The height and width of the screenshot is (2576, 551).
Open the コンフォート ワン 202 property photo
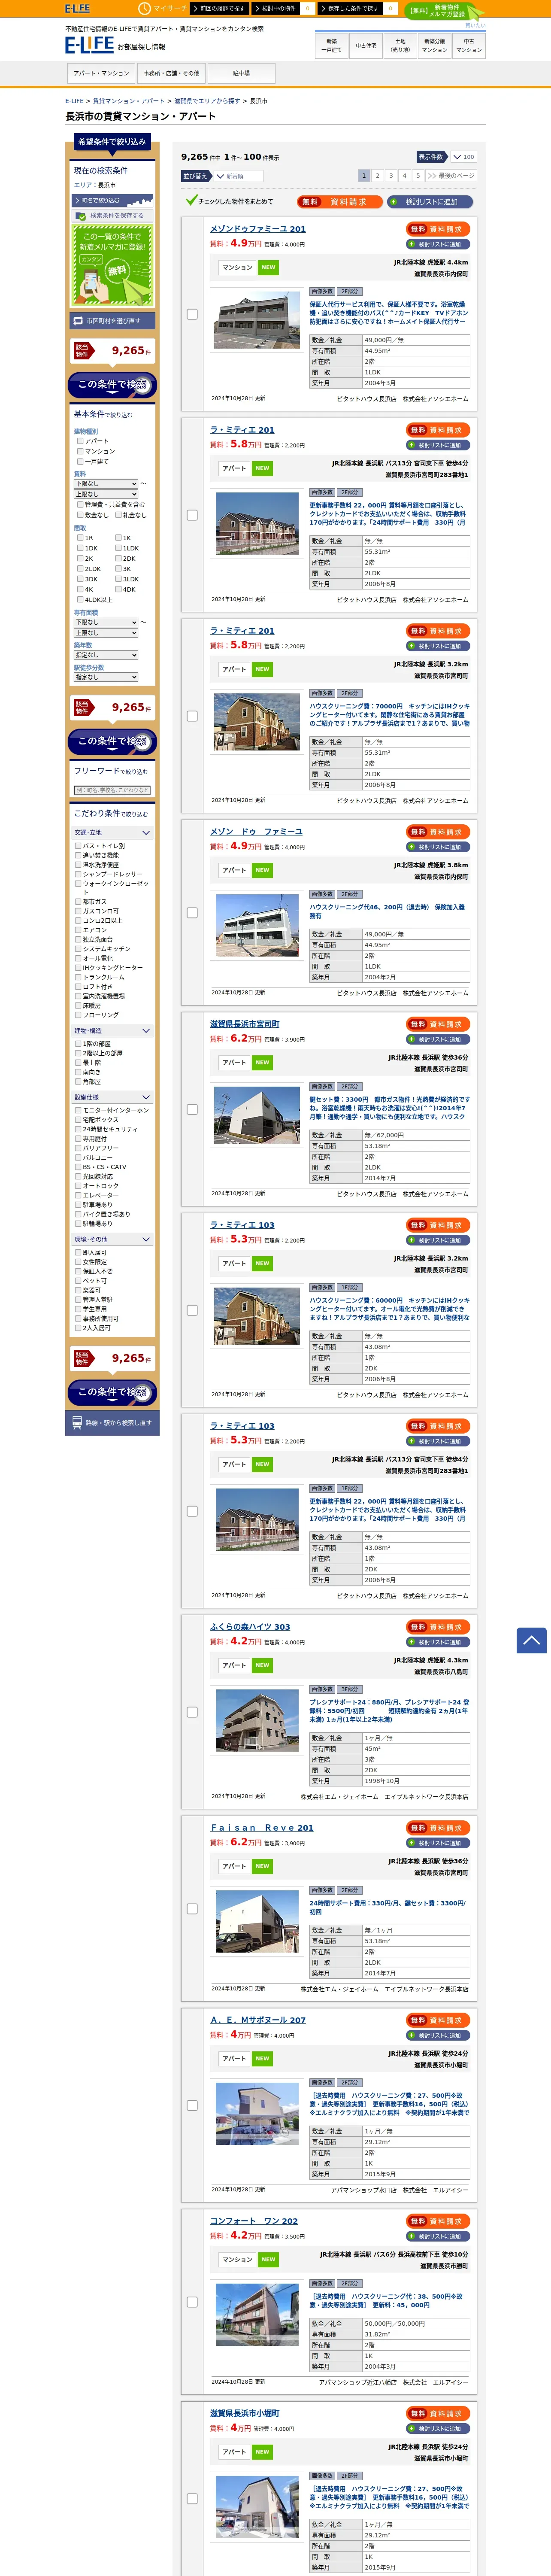257,2315
